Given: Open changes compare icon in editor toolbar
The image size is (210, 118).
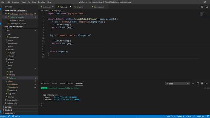Looking at the screenshot, I should click(202, 7).
